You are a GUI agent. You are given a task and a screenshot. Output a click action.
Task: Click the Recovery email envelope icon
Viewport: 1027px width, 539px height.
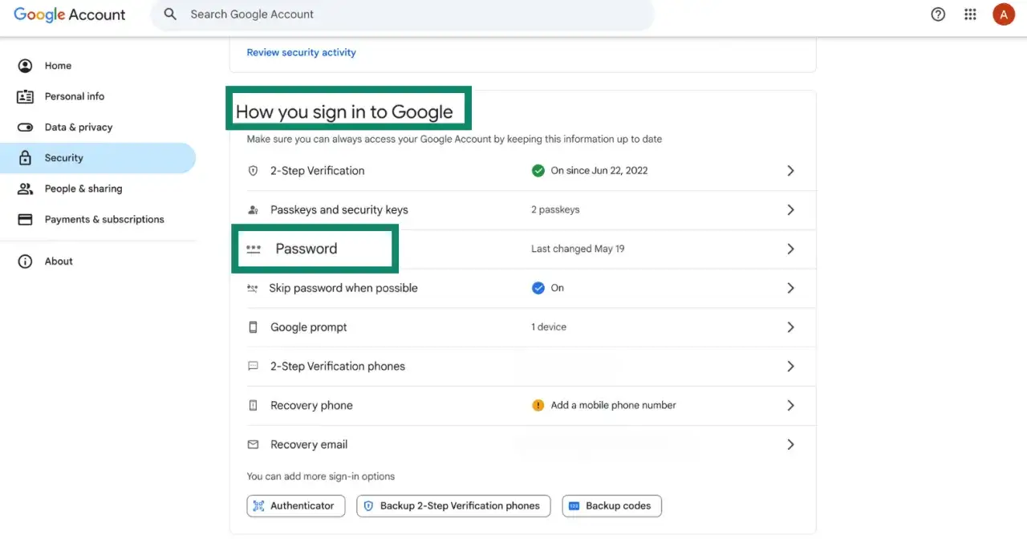[x=253, y=444]
